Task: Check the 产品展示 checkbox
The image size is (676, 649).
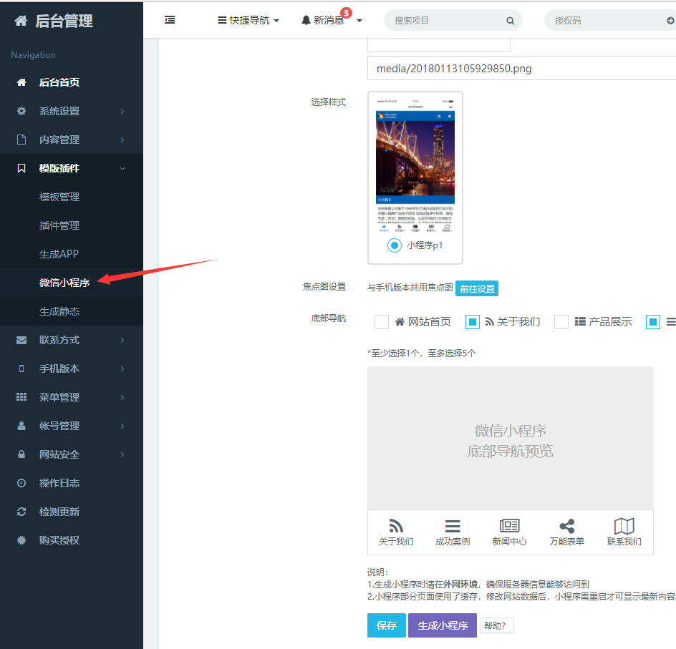Action: pos(561,322)
